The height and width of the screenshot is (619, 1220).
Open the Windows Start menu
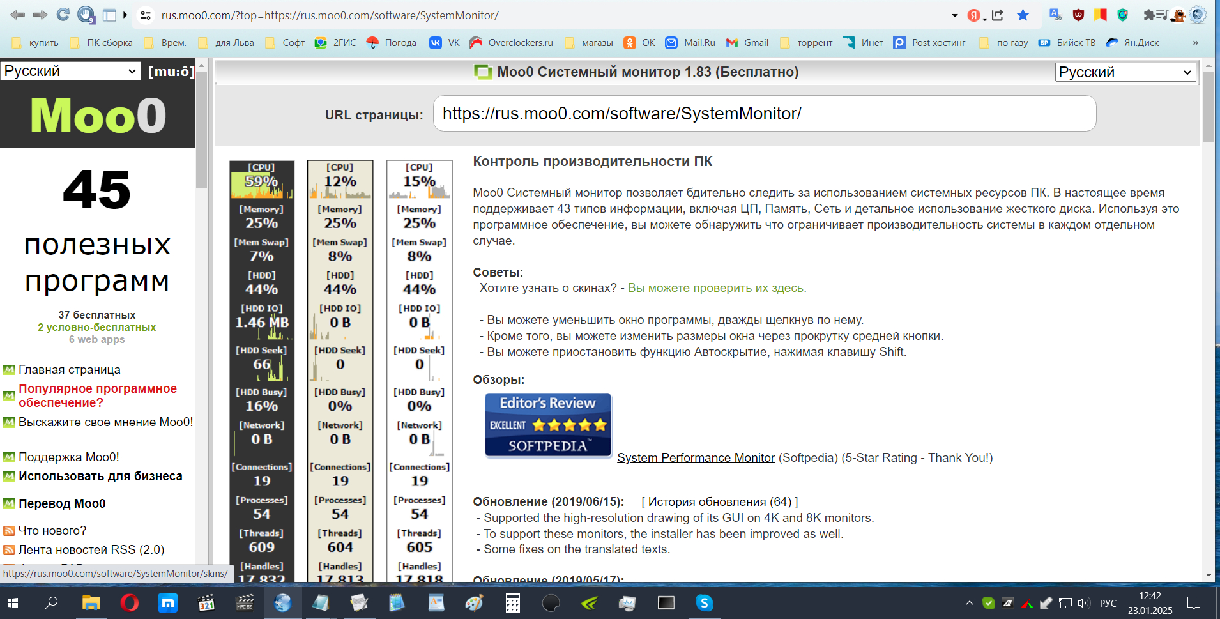tap(13, 602)
